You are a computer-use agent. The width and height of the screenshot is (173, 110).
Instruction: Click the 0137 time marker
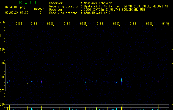coord(116,24)
